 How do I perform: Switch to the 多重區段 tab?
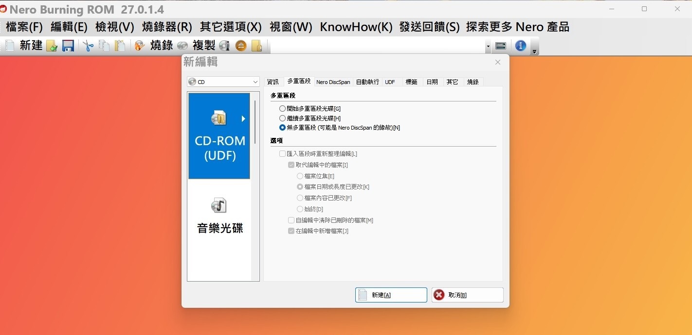[x=299, y=81]
